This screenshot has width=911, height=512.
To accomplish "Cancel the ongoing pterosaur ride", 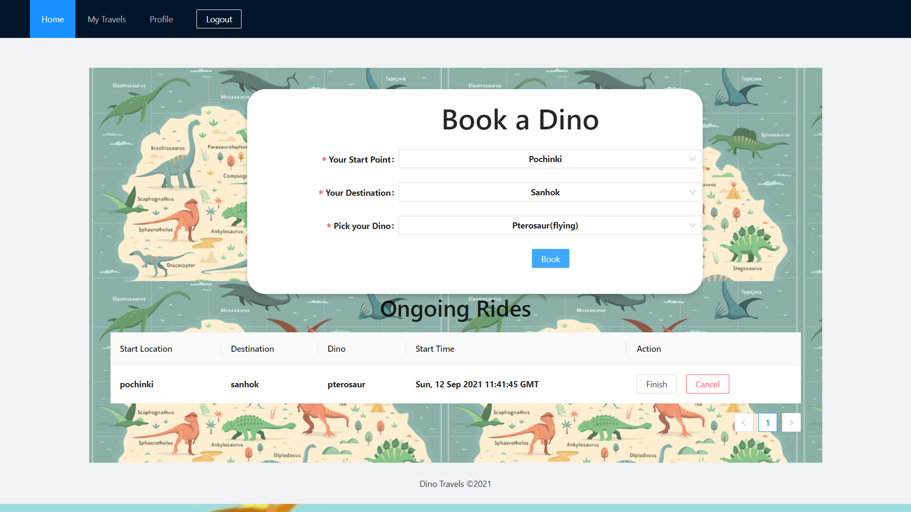I will [707, 384].
